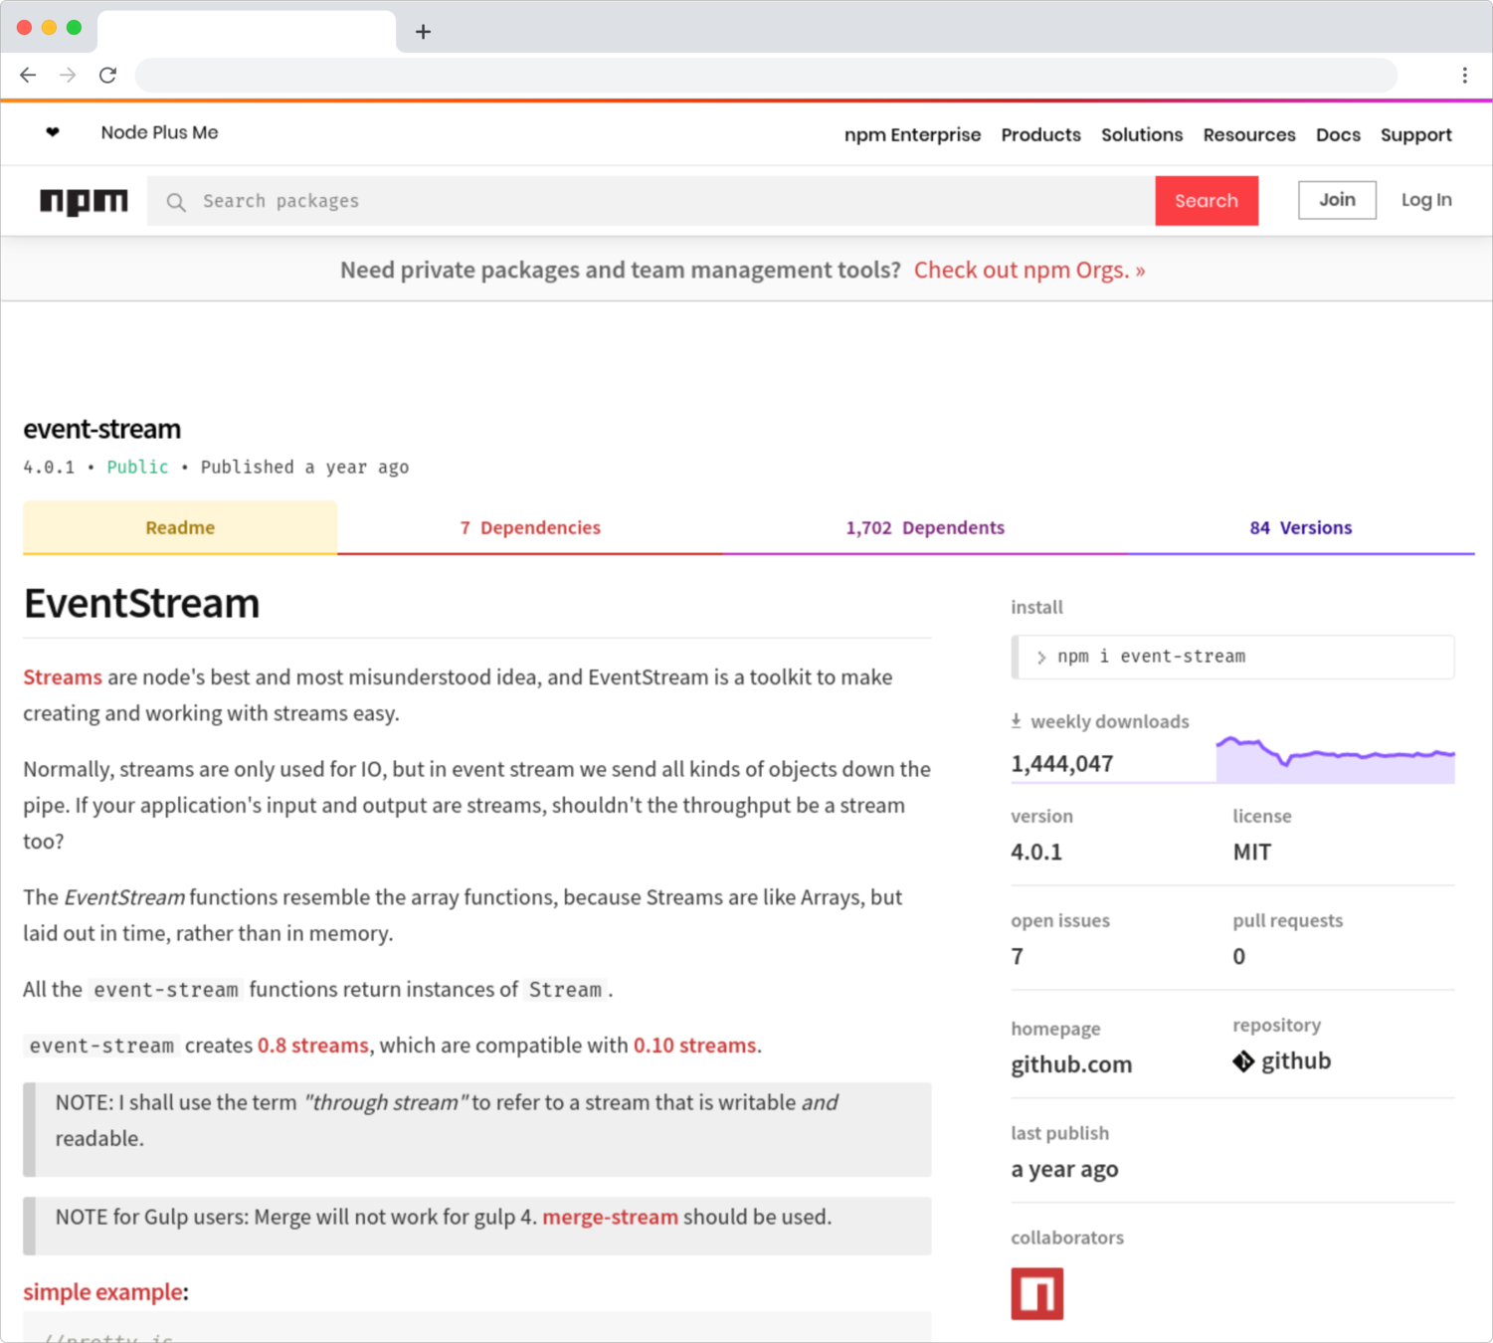The image size is (1493, 1343).
Task: Click the EventStream readme heading
Action: pyautogui.click(x=141, y=603)
